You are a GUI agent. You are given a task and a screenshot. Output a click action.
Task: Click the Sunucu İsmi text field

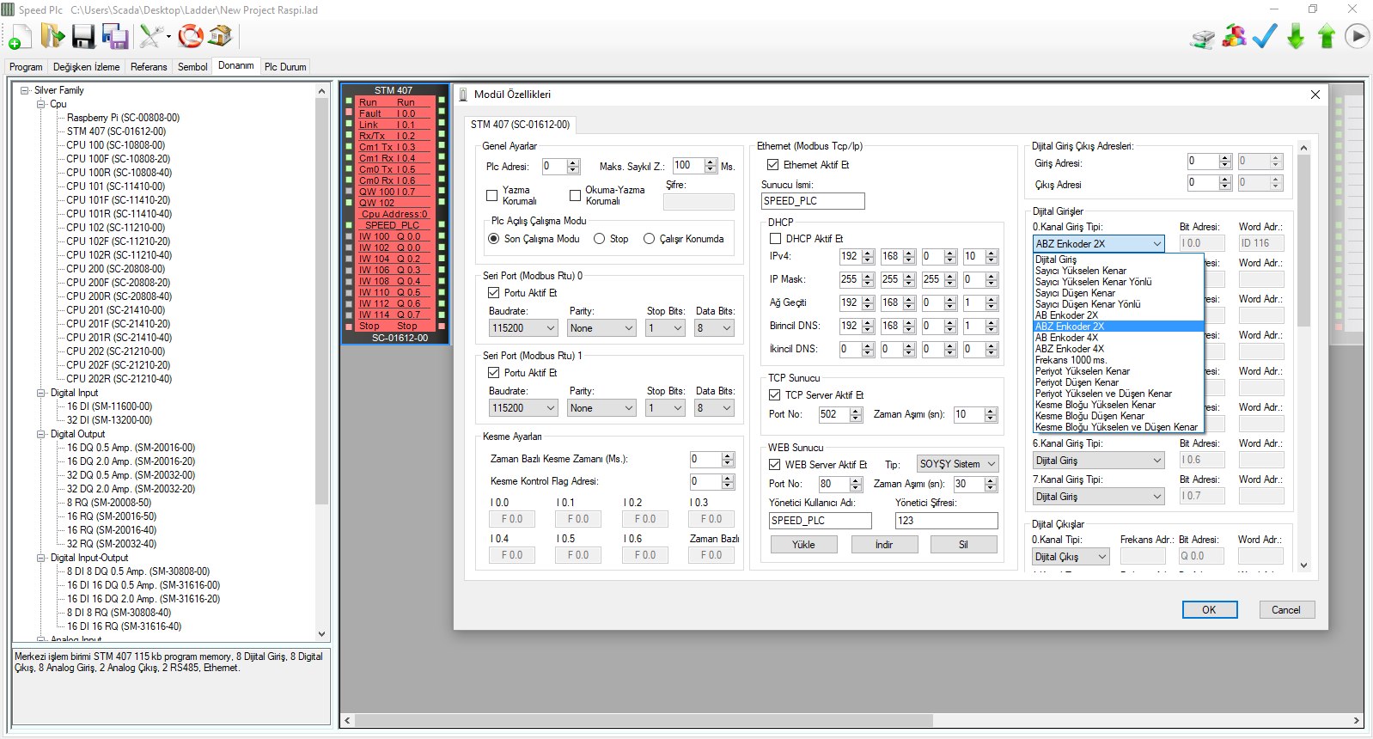click(x=812, y=201)
